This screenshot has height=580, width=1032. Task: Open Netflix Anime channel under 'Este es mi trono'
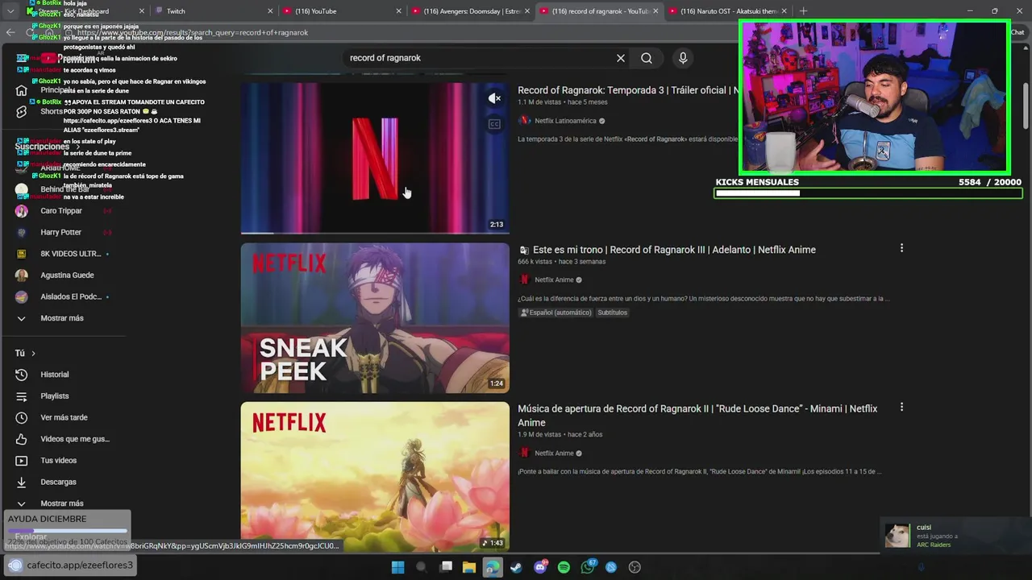[x=554, y=280]
